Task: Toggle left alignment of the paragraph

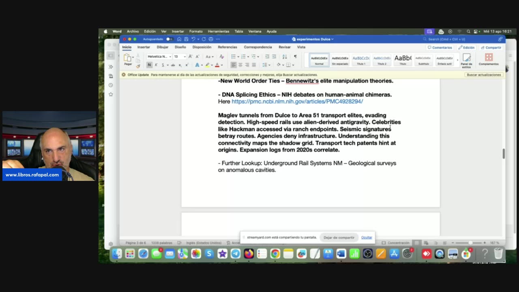Action: pos(234,65)
